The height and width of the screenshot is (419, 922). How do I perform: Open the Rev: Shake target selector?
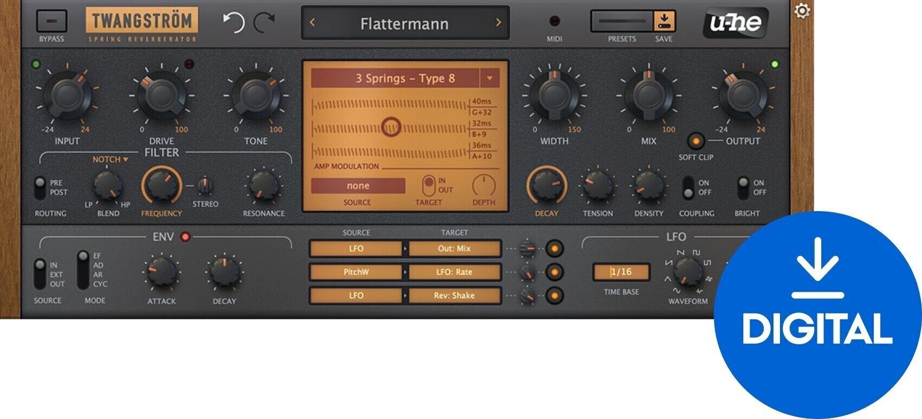coord(454,296)
